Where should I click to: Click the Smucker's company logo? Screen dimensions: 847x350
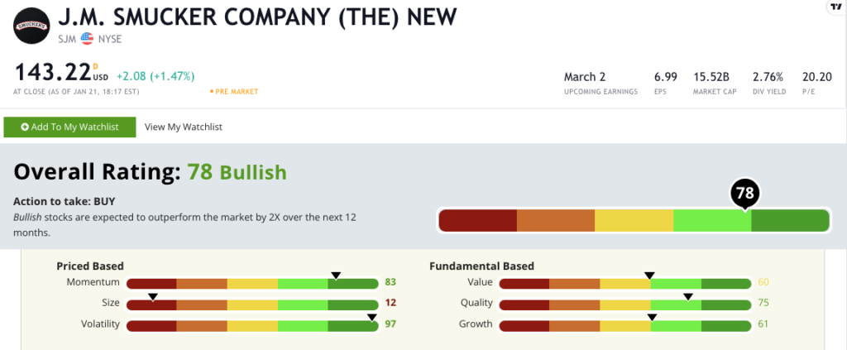[x=31, y=26]
